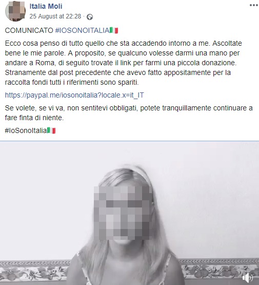Open the 25 August at 22:28 timestamp

(x=55, y=16)
